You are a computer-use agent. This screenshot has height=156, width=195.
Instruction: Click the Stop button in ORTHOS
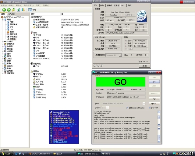coord(154,82)
